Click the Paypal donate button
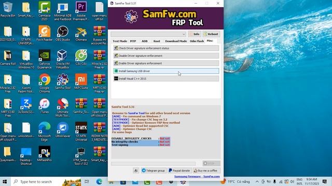This screenshot has height=186, width=332. click(179, 171)
